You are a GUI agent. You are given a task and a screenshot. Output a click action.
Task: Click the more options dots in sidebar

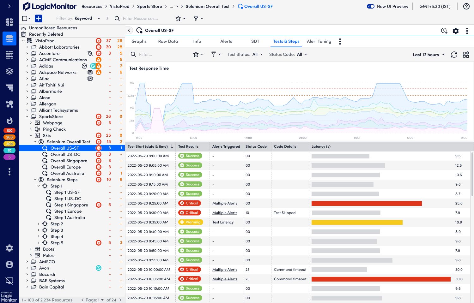(9, 171)
